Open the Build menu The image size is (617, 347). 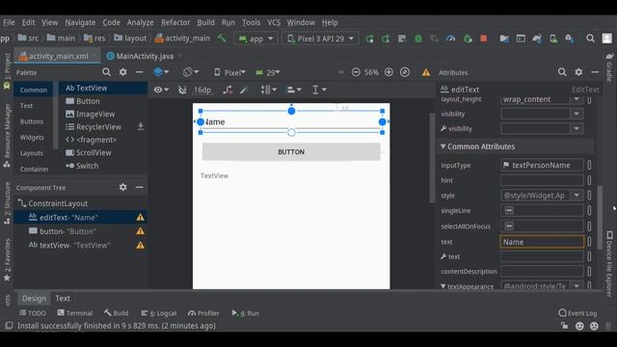click(205, 22)
